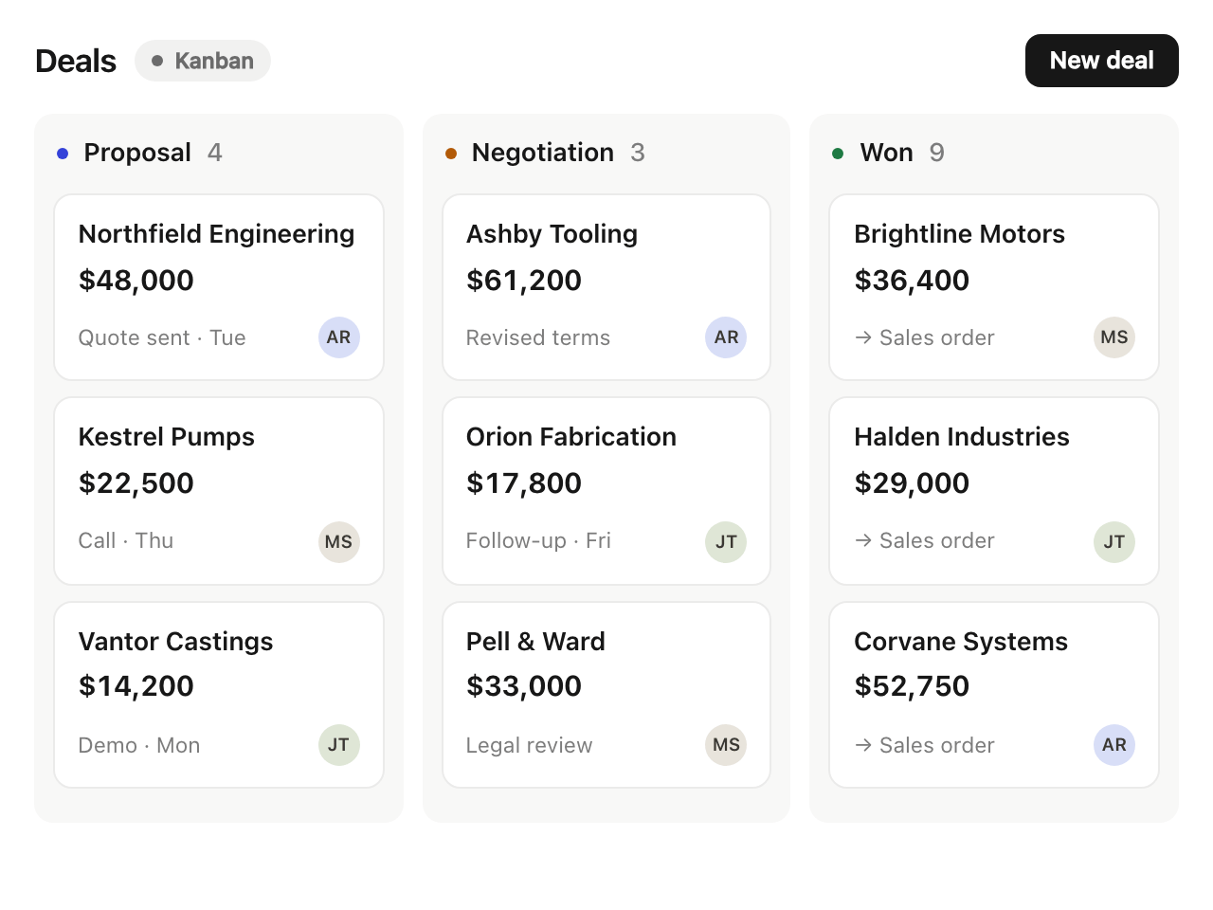1213x910 pixels.
Task: Click the Deals page heading
Action: [76, 61]
